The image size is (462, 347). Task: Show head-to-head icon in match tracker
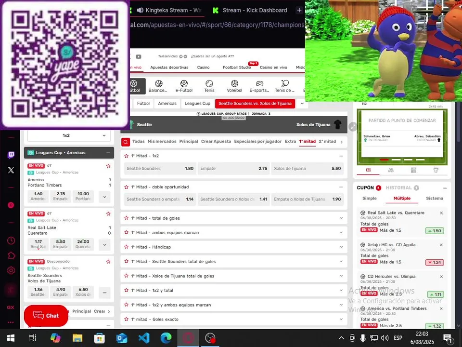coord(391,170)
